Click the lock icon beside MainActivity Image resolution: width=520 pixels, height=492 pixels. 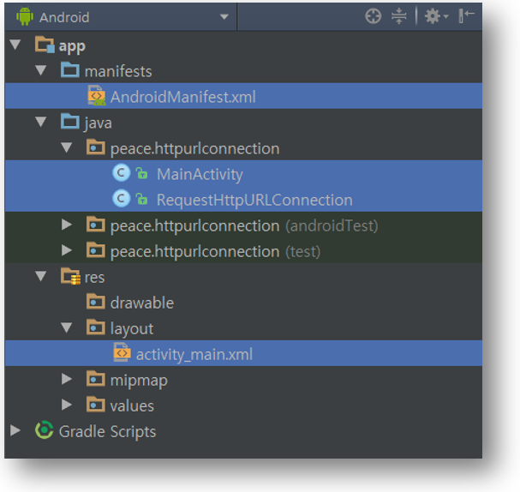pyautogui.click(x=141, y=173)
